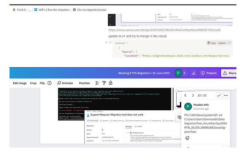The height and width of the screenshot is (161, 244).
Task: Go to previous comment arrow
Action: coord(185,95)
